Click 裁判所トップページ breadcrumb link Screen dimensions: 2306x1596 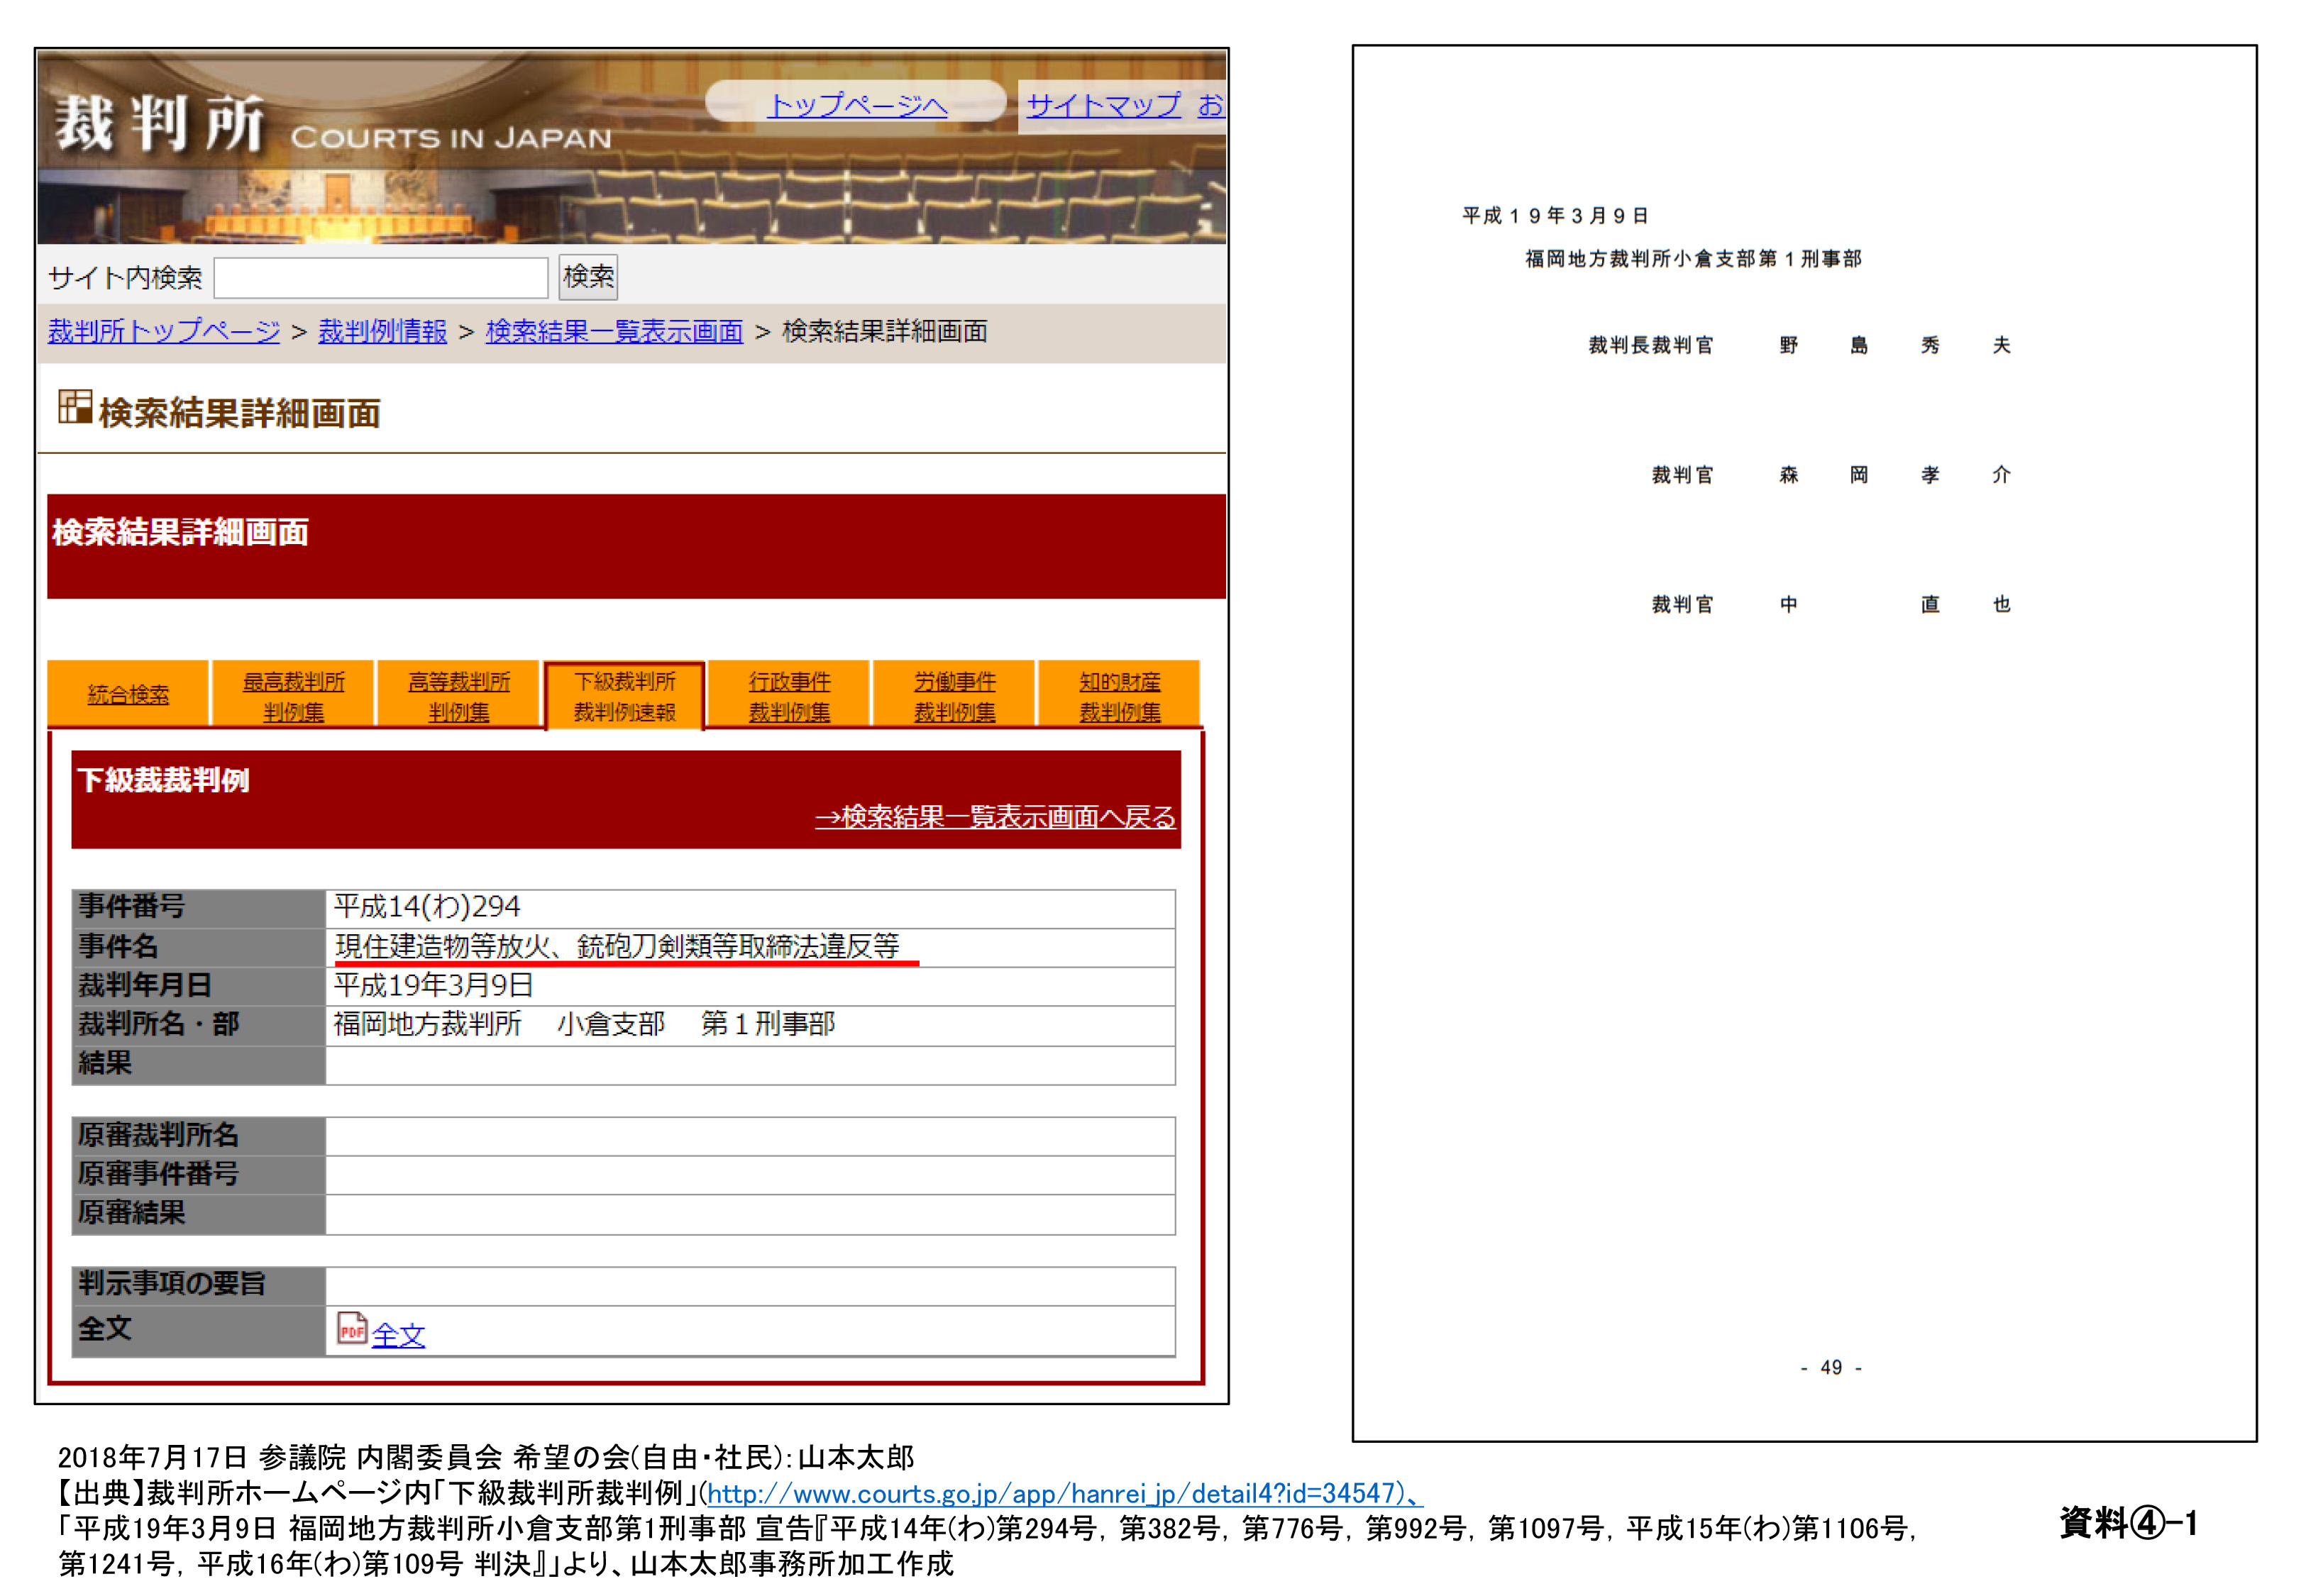tap(164, 331)
